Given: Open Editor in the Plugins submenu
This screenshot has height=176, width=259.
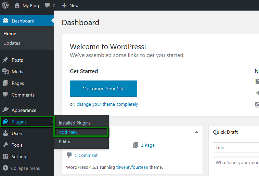Looking at the screenshot, I should coord(65,142).
